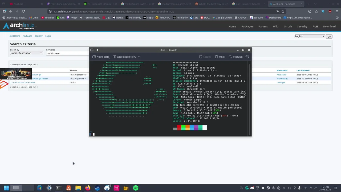Open the ChatGPT bookmark

click(241, 18)
